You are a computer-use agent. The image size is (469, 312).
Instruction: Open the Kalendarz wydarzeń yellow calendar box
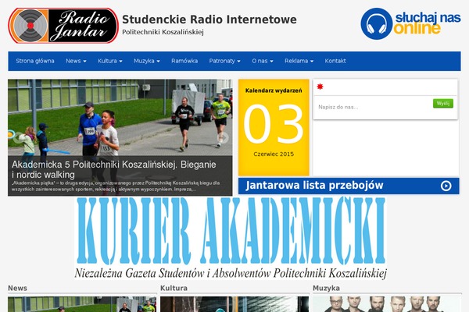coord(274,127)
